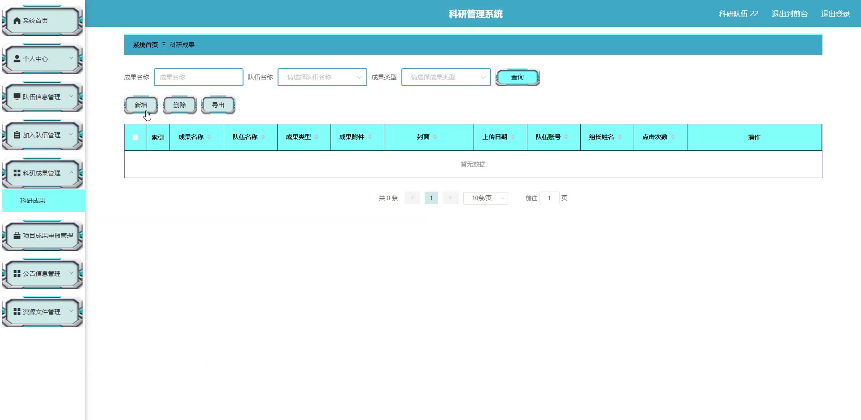Click the previous page arrow
This screenshot has height=420, width=861.
[412, 198]
